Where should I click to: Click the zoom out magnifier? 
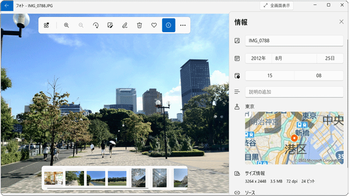(81, 26)
